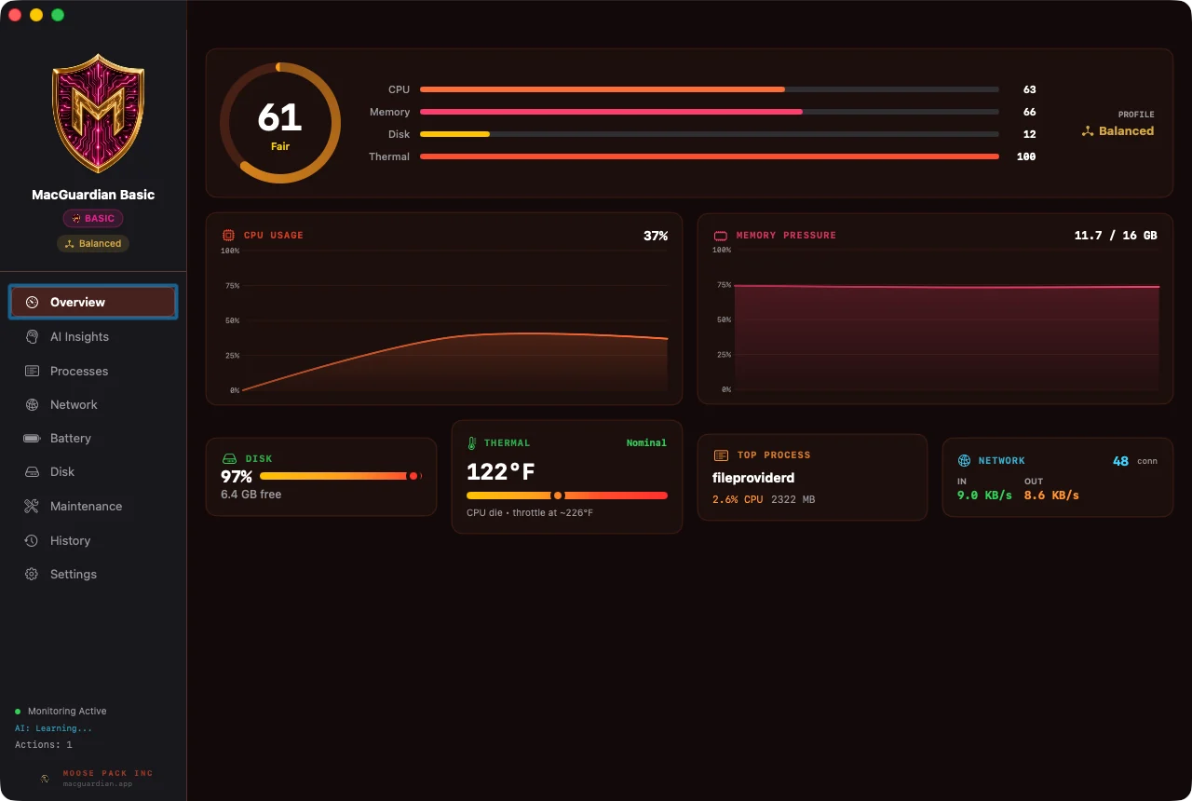Click the Disk usage bar showing 97%

[x=341, y=476]
